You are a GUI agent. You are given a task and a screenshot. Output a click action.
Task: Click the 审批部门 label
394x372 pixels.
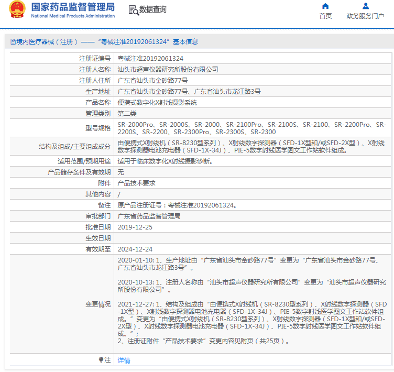(98, 216)
